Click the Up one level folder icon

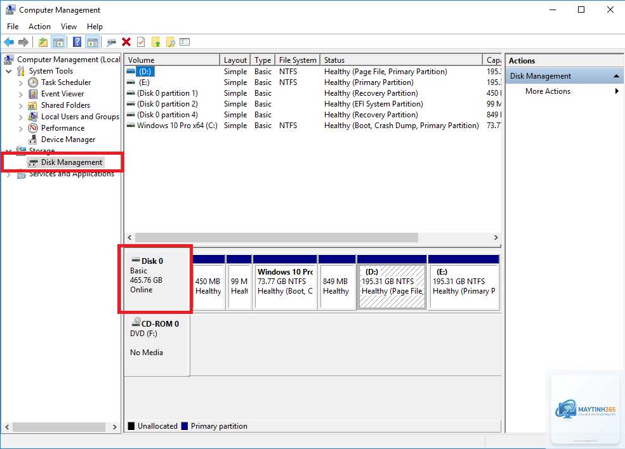click(43, 42)
